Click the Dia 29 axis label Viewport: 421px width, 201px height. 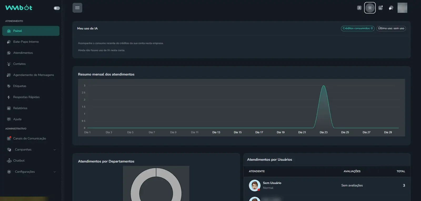click(x=388, y=132)
